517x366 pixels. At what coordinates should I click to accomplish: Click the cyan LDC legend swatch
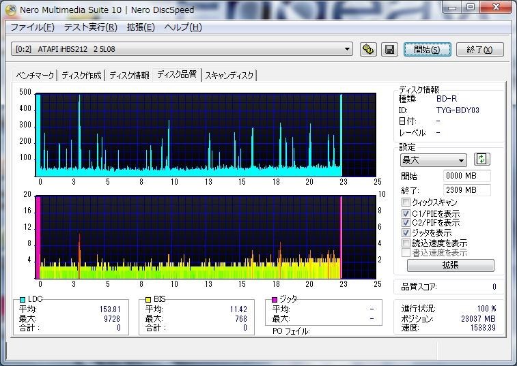pos(23,299)
